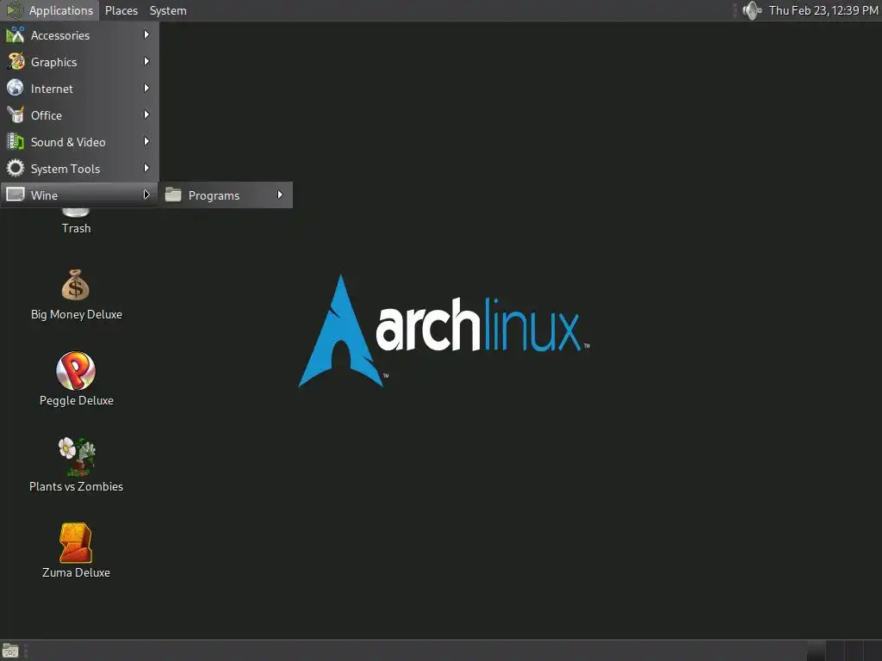Open the Accessories category
This screenshot has height=661, width=882.
point(79,34)
